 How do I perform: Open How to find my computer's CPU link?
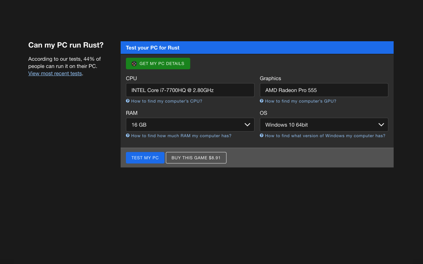pyautogui.click(x=167, y=101)
